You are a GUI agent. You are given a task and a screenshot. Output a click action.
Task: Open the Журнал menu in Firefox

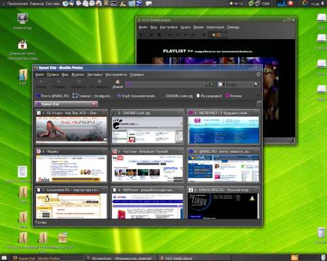pos(78,74)
